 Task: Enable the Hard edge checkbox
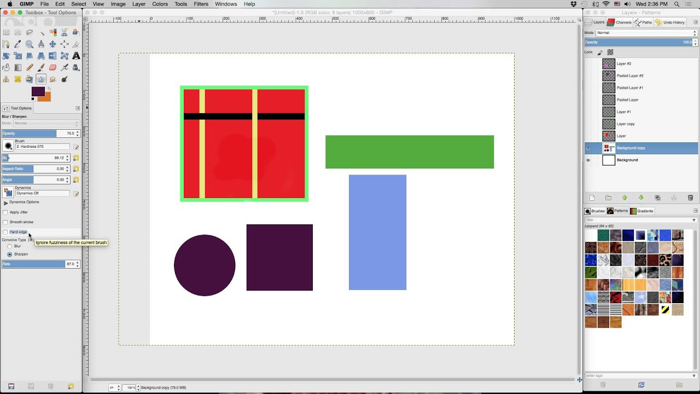click(5, 232)
